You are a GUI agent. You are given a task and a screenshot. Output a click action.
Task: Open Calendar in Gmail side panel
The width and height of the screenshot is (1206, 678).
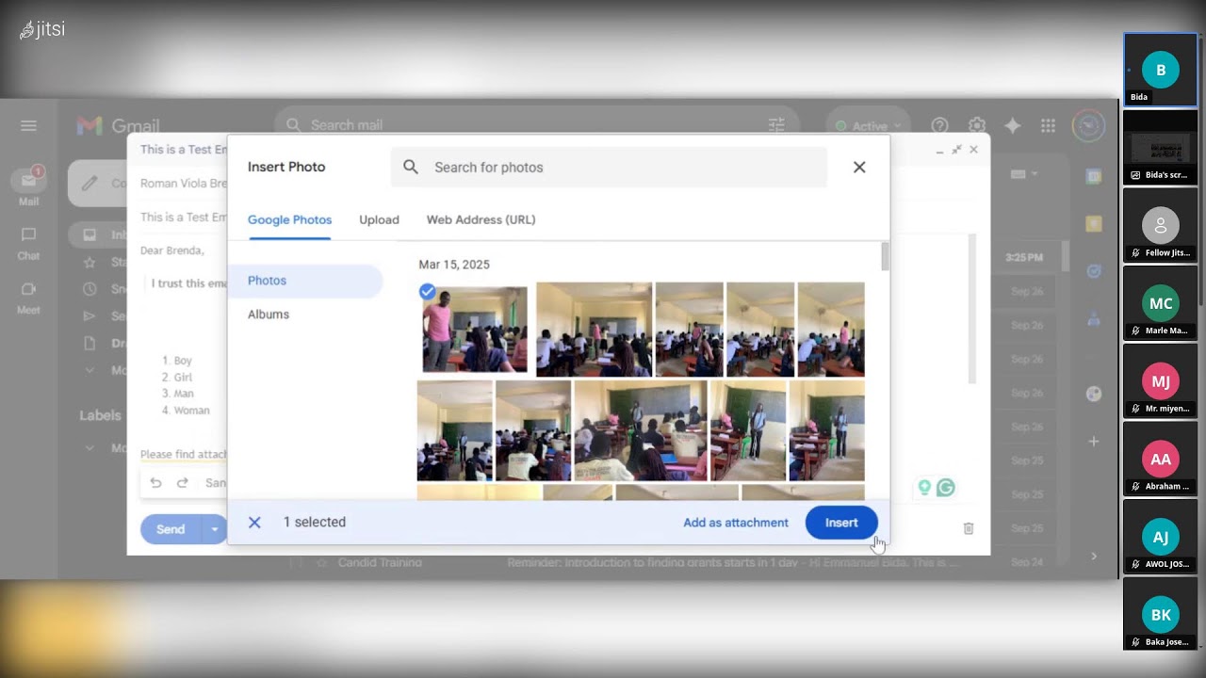(1093, 176)
